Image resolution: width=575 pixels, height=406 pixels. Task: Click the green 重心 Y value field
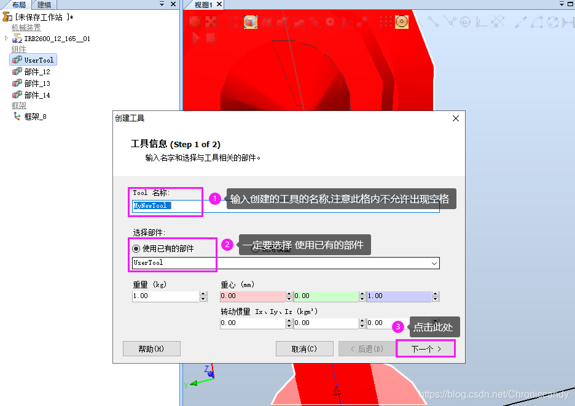tap(326, 296)
